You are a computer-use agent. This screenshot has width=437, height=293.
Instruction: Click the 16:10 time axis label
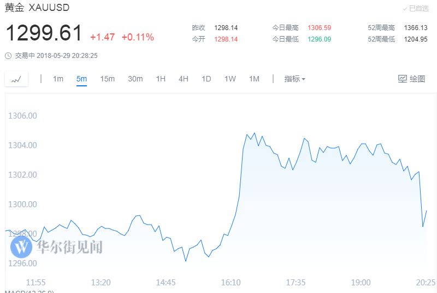point(231,283)
